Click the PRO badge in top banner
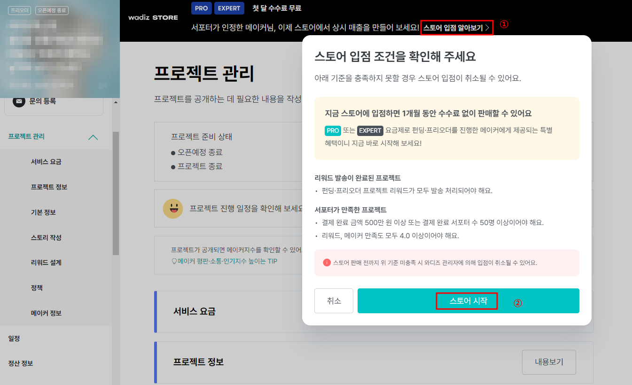632x385 pixels. point(201,8)
